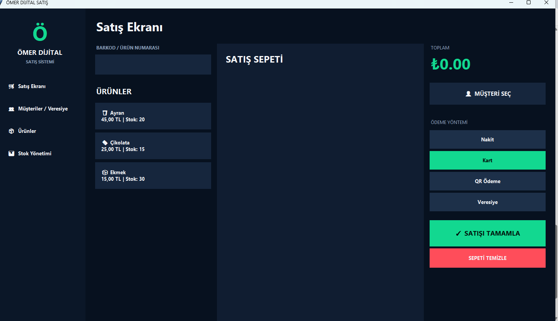Click the Stok Yönetimi sidebar icon
This screenshot has height=321, width=558.
click(11, 154)
